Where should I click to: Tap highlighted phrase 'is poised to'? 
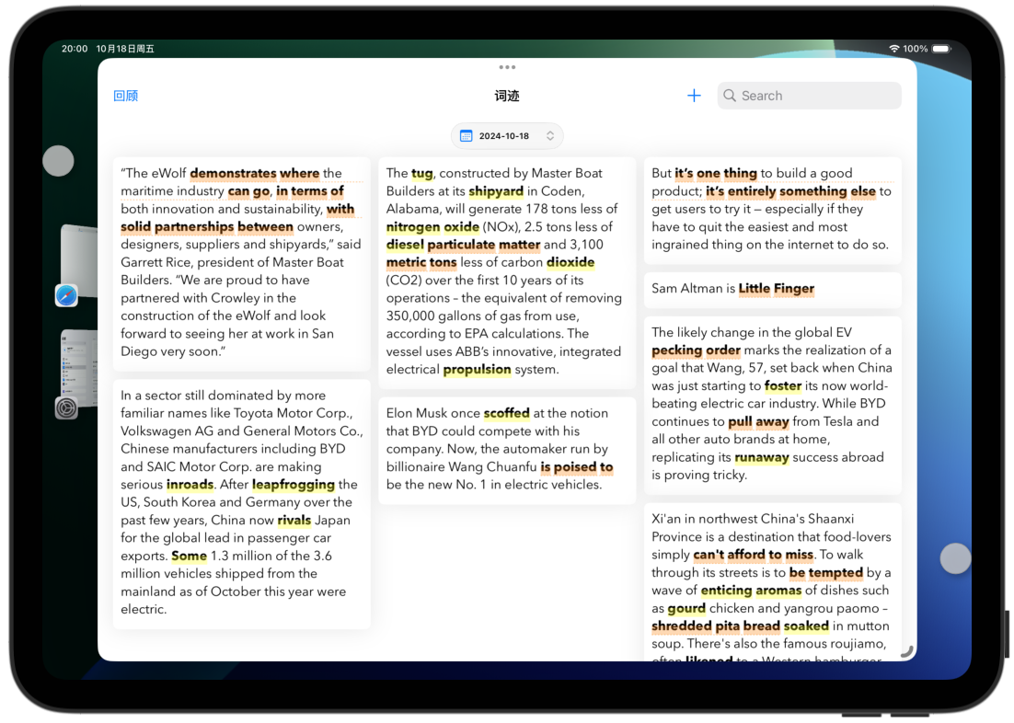[x=577, y=467]
